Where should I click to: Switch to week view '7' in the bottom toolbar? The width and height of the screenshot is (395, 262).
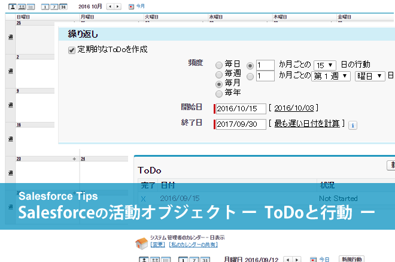[194, 260]
